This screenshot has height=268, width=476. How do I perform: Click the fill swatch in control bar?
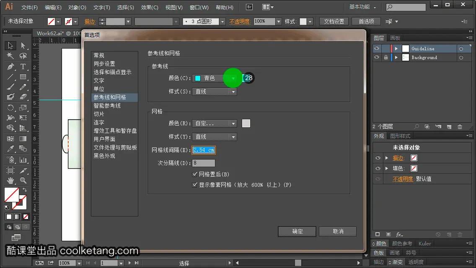(51, 21)
